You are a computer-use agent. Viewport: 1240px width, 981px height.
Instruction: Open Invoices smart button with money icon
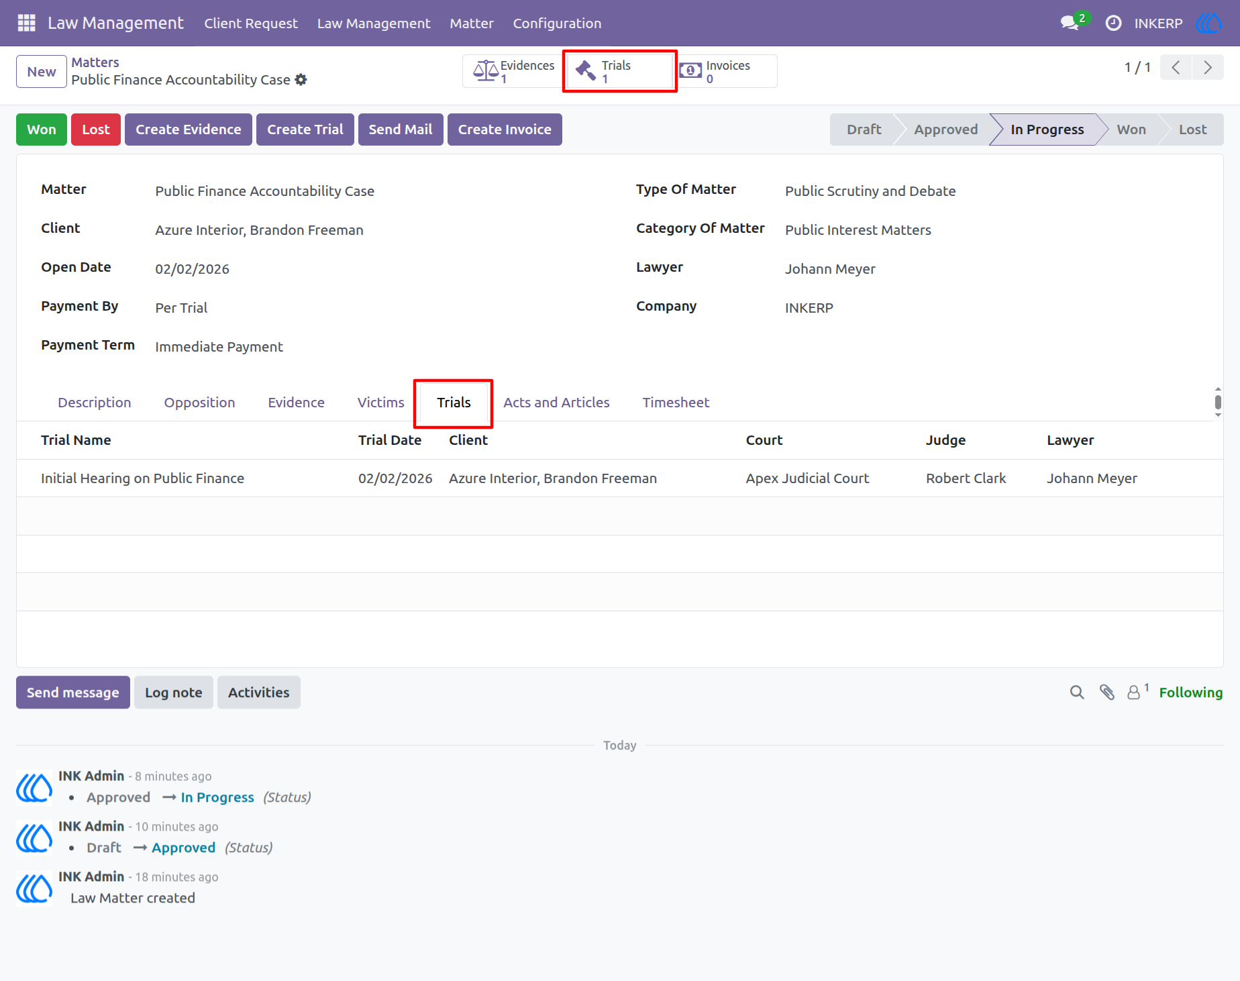pyautogui.click(x=727, y=71)
